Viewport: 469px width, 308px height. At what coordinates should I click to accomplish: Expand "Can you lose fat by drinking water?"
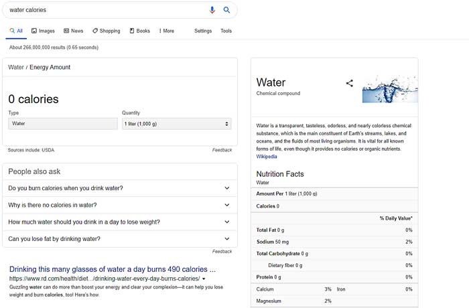tap(119, 238)
